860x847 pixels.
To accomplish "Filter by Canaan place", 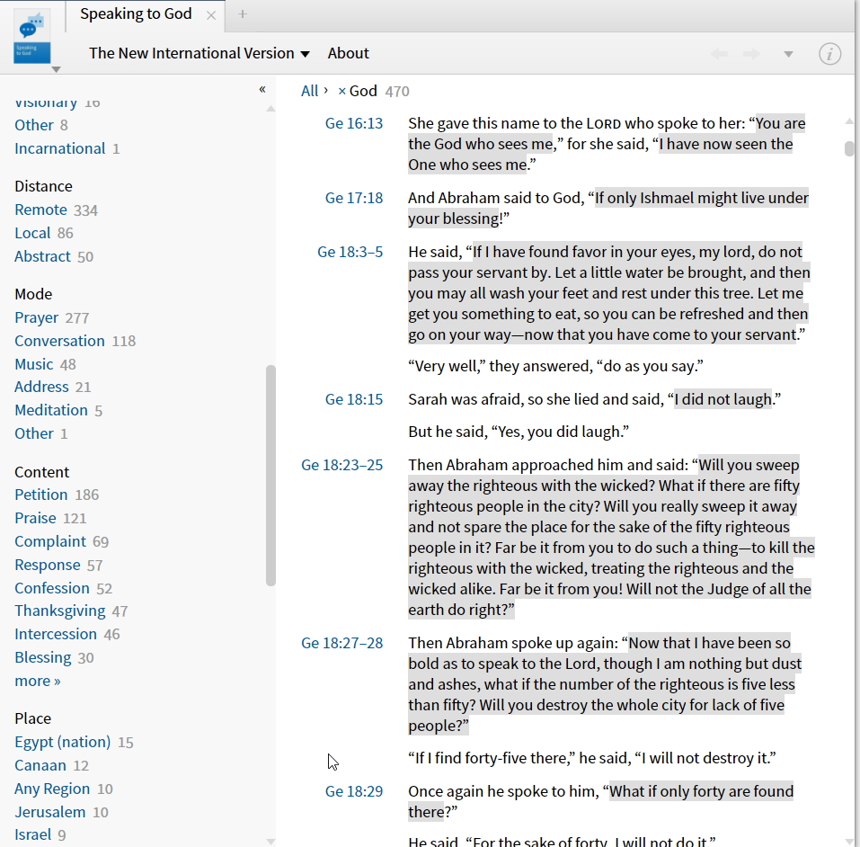I will pyautogui.click(x=40, y=766).
